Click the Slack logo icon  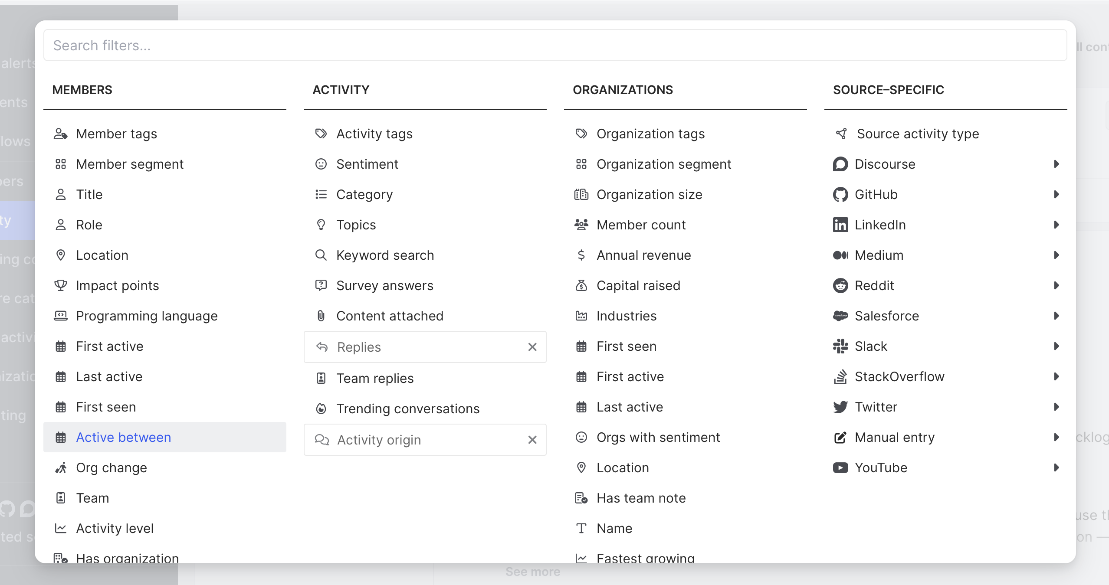point(840,346)
